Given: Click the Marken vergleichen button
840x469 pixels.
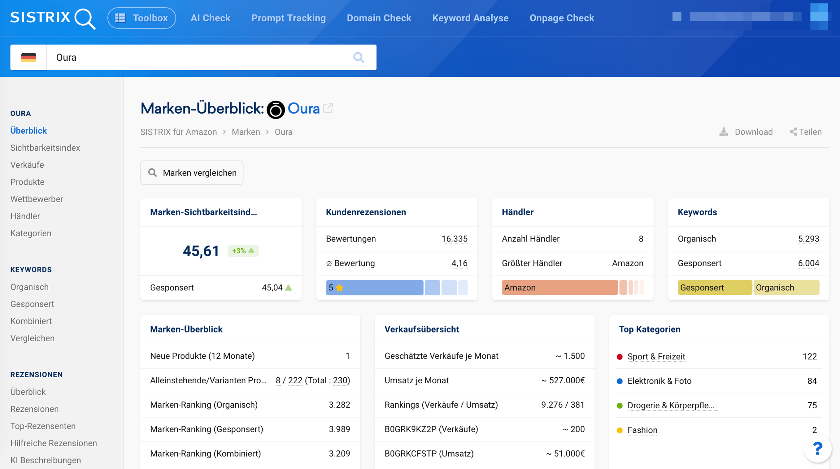Looking at the screenshot, I should 192,173.
